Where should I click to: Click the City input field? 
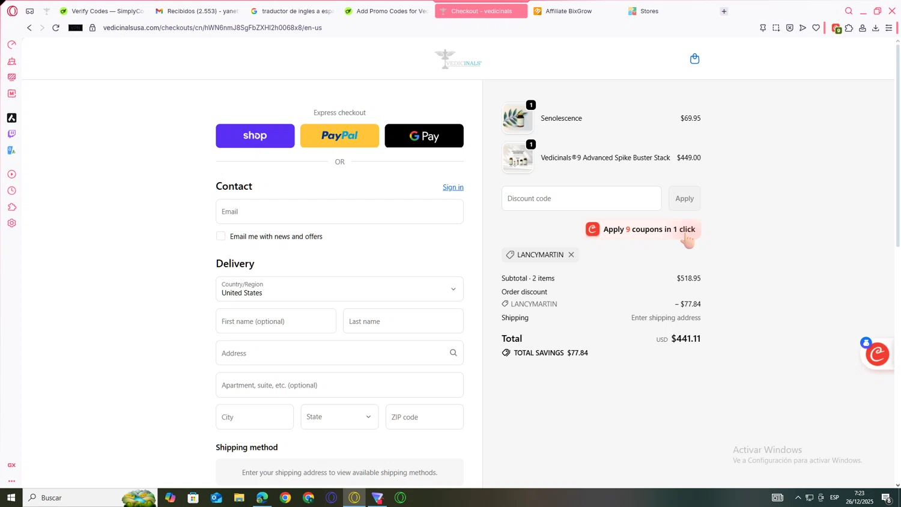[x=255, y=417]
